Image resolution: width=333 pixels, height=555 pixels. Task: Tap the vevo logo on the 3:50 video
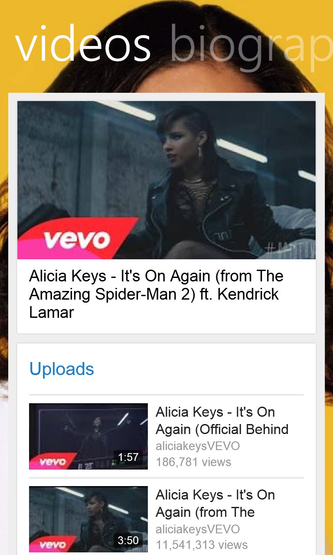tap(52, 545)
